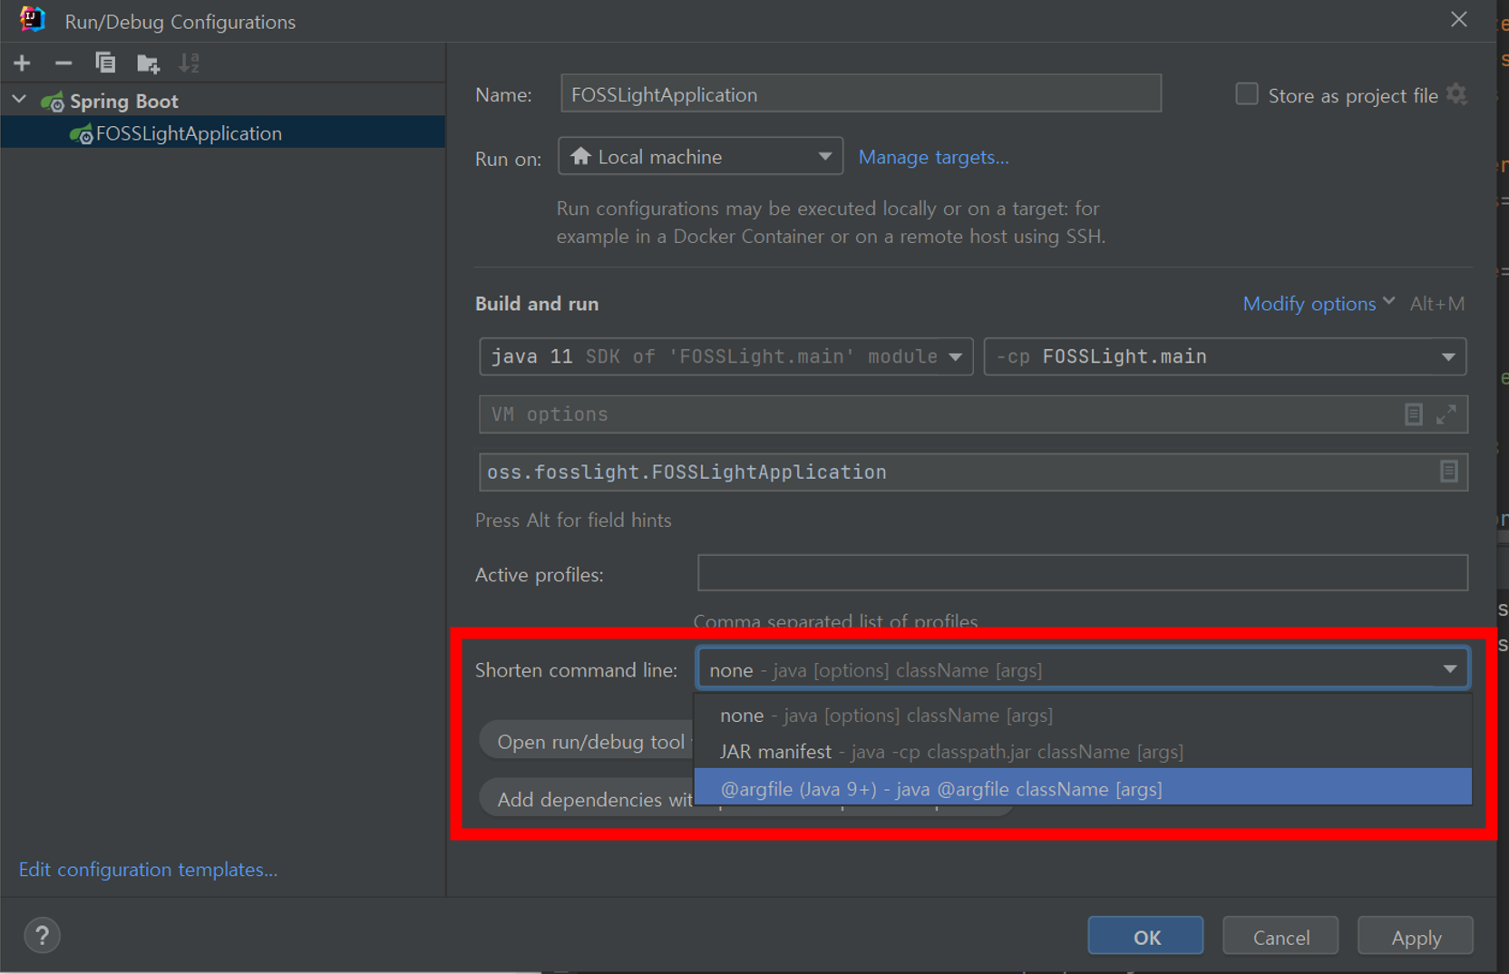
Task: Choose none shorten option in list
Action: pos(1083,715)
